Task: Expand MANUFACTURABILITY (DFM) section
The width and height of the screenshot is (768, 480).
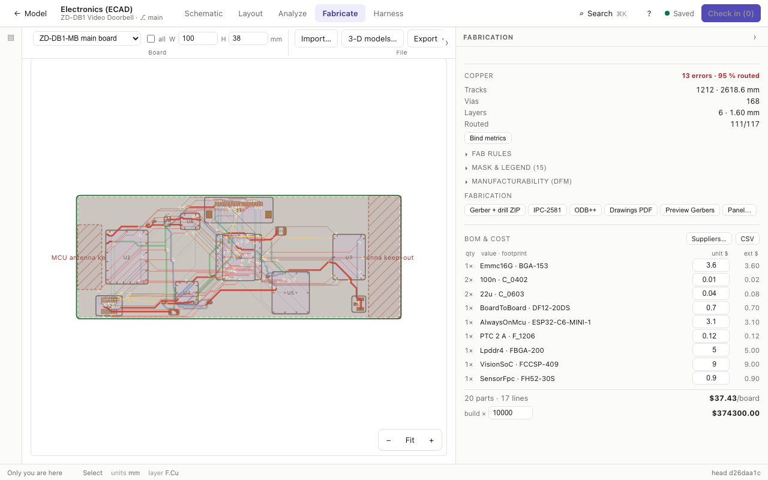Action: click(518, 181)
